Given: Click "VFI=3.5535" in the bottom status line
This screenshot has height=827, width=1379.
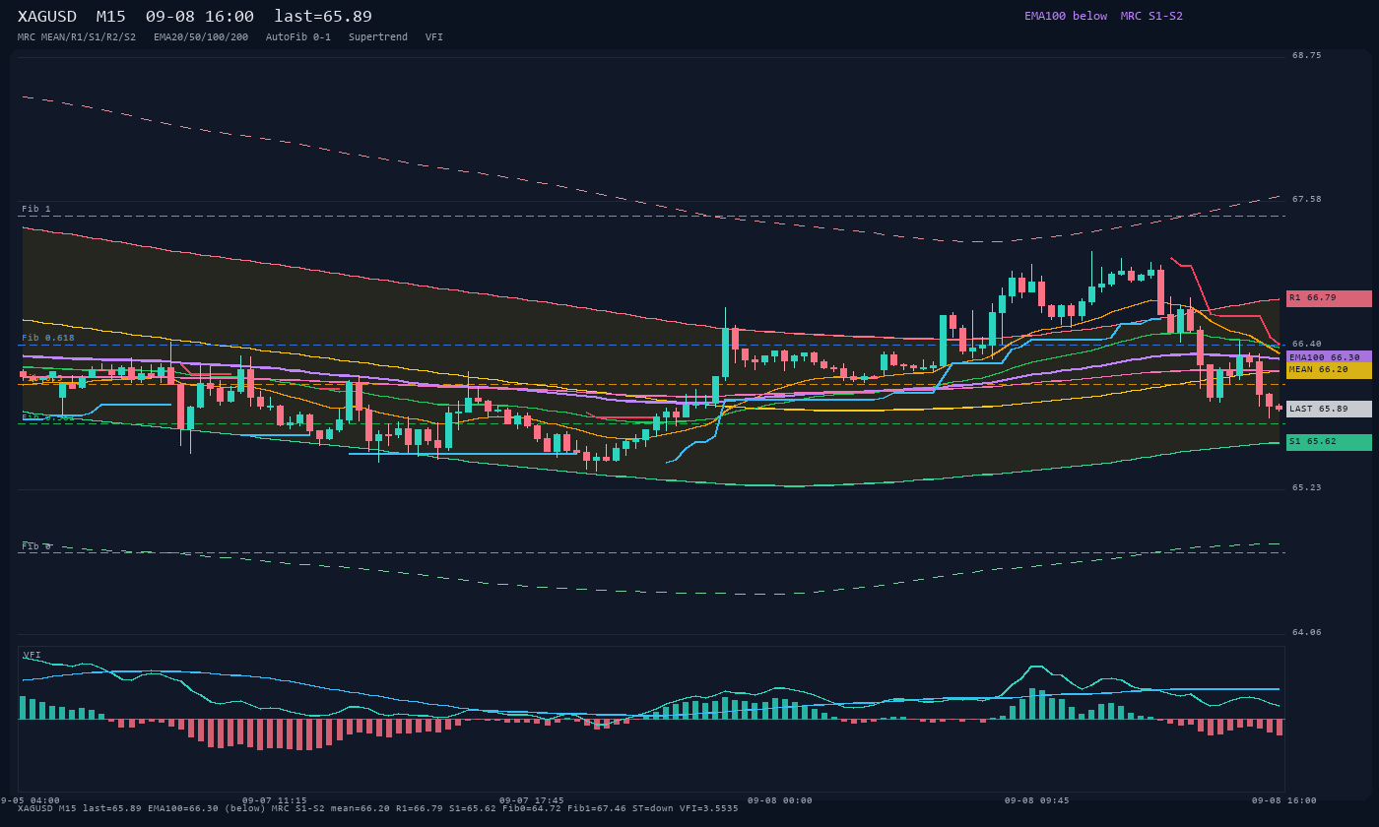Looking at the screenshot, I should 710,808.
